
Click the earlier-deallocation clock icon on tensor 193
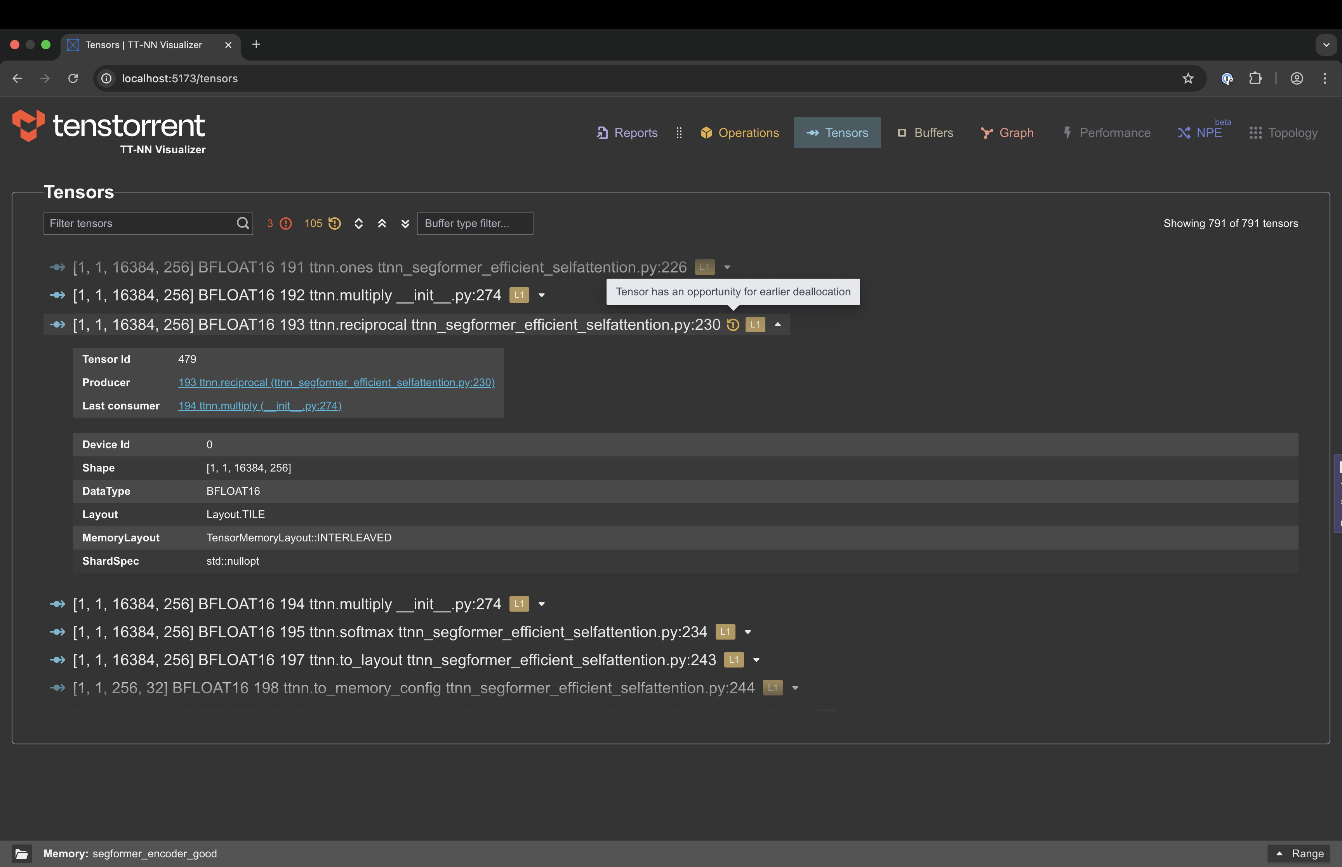(x=733, y=325)
